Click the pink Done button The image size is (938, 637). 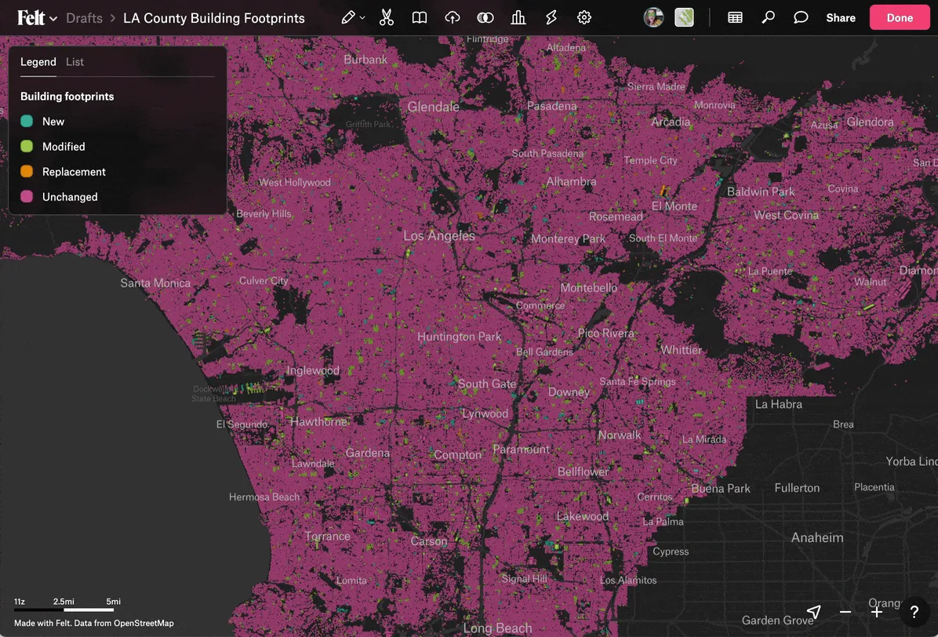click(x=899, y=17)
